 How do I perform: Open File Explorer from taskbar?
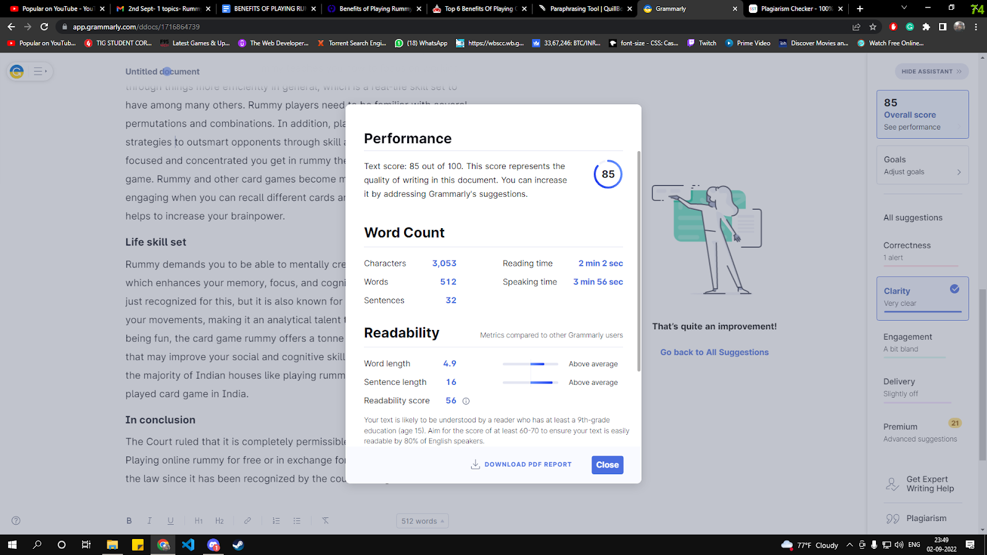coord(112,545)
